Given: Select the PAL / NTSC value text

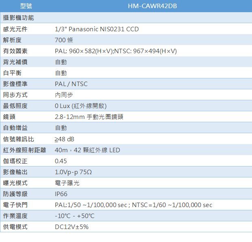Looking at the screenshot, I should click(x=71, y=84).
